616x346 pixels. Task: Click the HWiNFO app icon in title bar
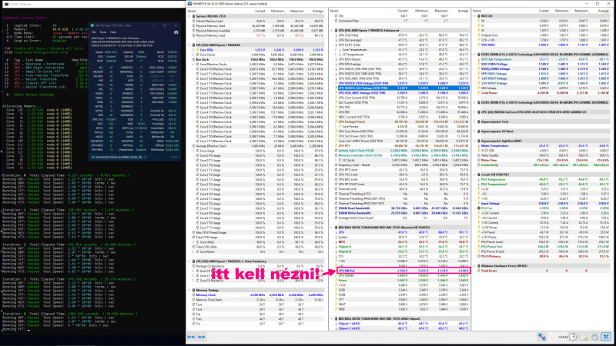pyautogui.click(x=189, y=4)
